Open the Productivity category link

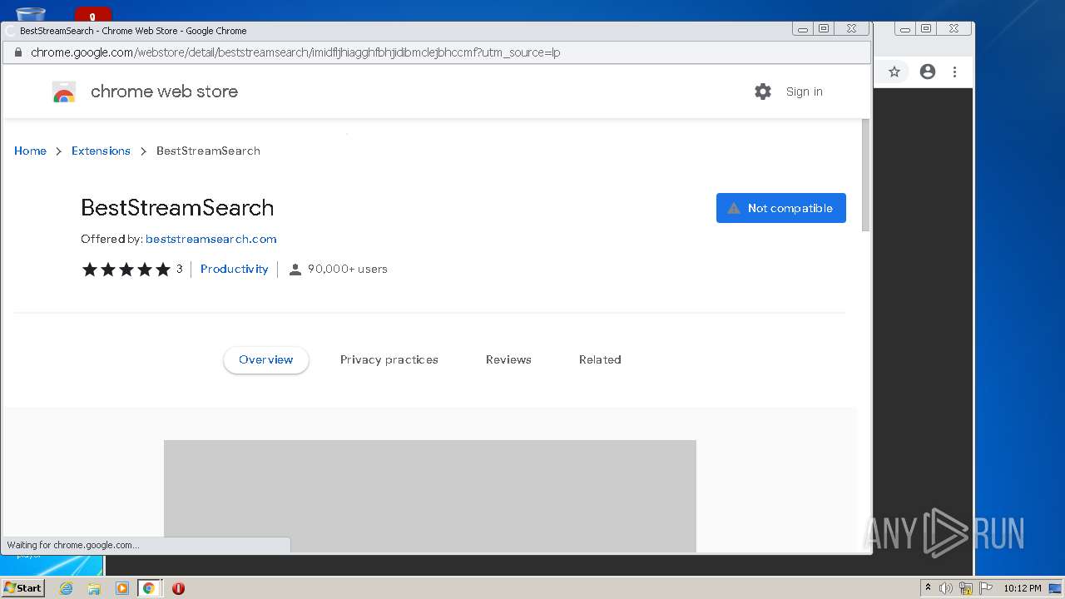tap(235, 269)
